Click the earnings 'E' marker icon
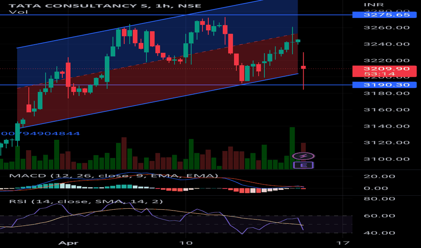This screenshot has height=248, width=421. [304, 165]
